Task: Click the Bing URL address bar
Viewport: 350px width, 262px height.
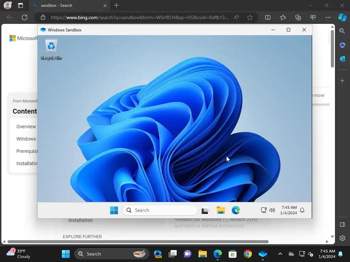Action: (x=139, y=17)
